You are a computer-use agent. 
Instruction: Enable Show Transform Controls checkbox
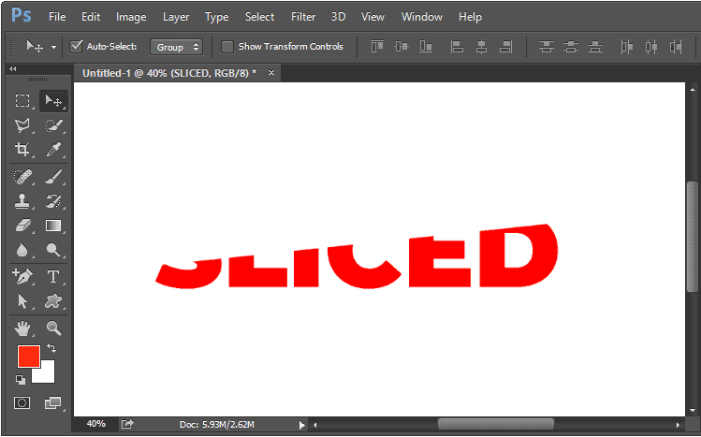pyautogui.click(x=227, y=47)
